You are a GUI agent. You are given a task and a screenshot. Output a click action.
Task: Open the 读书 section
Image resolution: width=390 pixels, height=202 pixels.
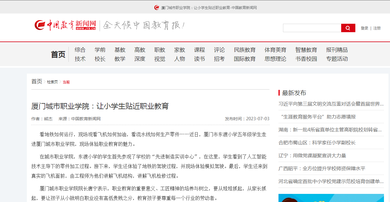click(x=200, y=59)
